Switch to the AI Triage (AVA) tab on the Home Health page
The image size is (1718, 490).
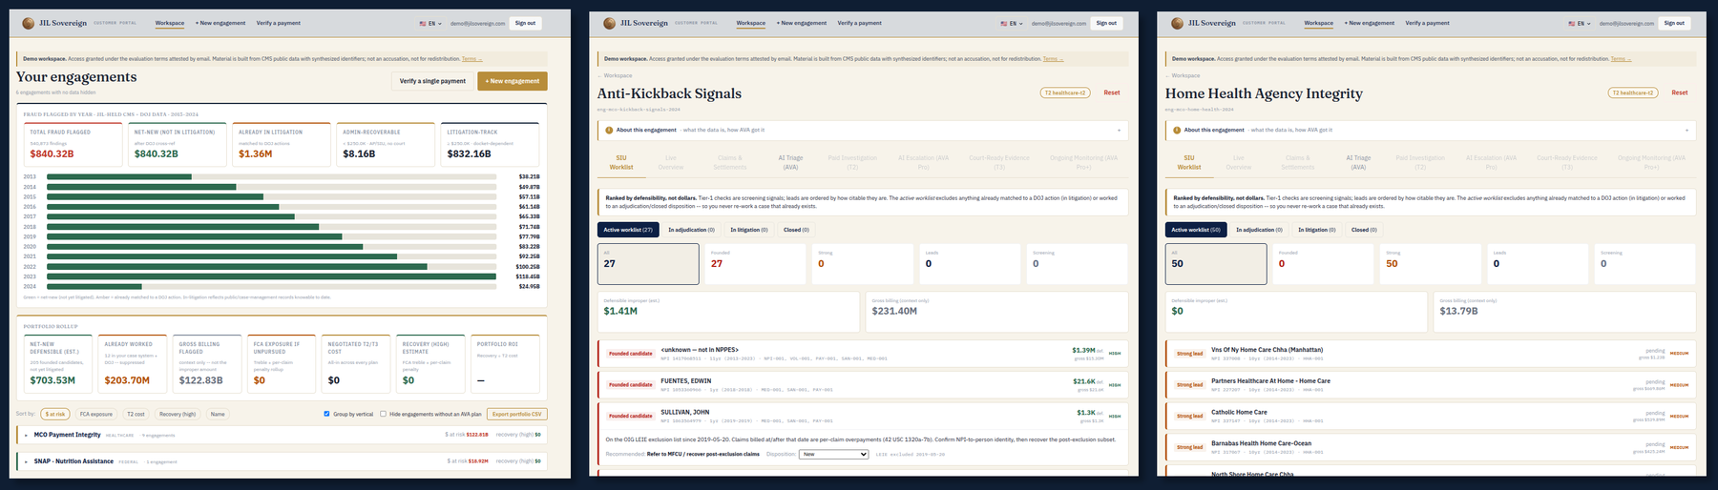pyautogui.click(x=1358, y=162)
